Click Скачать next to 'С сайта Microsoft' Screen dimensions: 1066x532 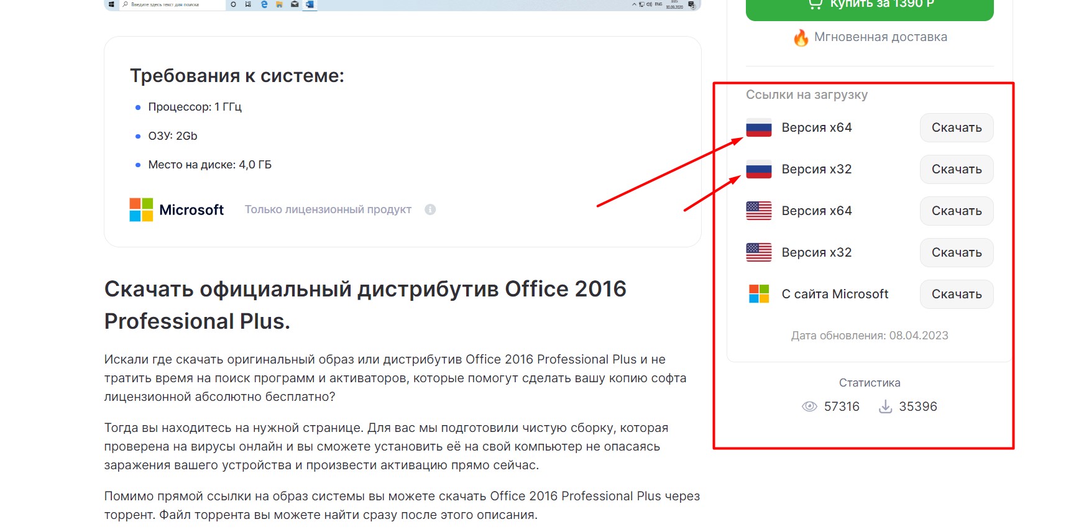957,295
